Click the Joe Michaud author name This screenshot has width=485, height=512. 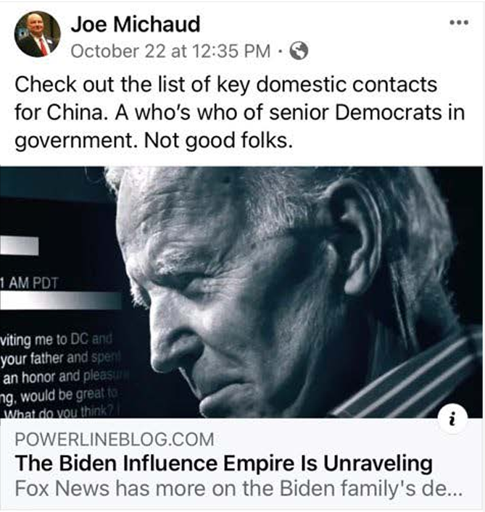point(136,25)
